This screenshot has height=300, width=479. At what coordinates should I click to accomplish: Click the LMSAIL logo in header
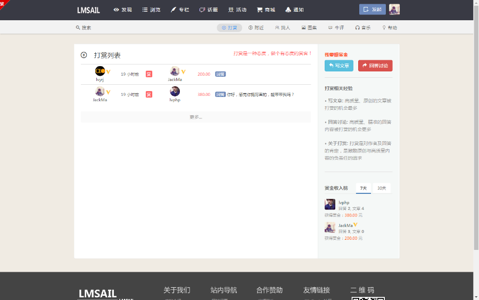88,10
